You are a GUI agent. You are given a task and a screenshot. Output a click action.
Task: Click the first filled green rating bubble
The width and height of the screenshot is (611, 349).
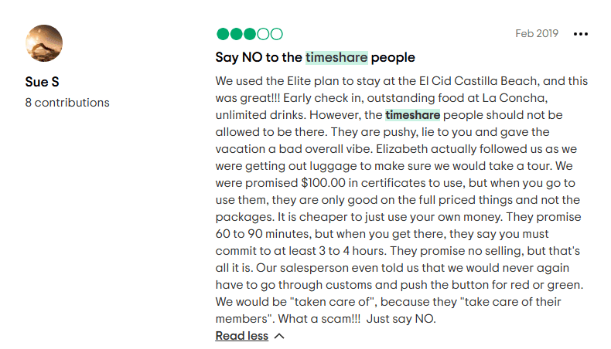click(223, 34)
